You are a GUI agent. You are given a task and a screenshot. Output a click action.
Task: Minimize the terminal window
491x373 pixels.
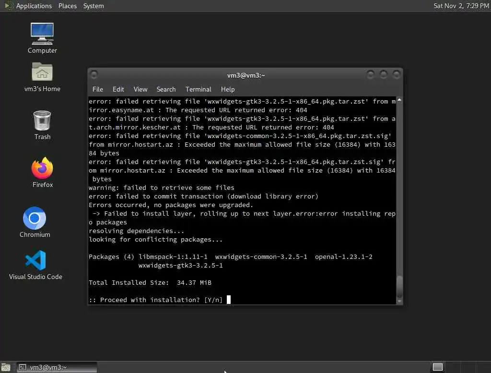(x=371, y=74)
